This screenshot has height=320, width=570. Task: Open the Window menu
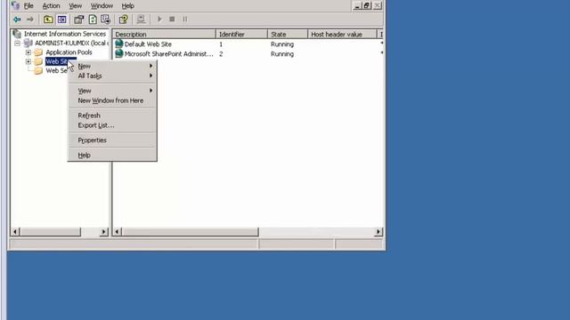point(102,6)
